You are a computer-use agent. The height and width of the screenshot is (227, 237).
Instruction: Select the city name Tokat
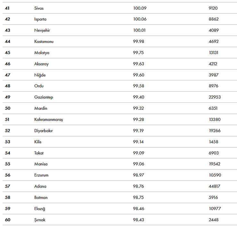click(x=39, y=153)
